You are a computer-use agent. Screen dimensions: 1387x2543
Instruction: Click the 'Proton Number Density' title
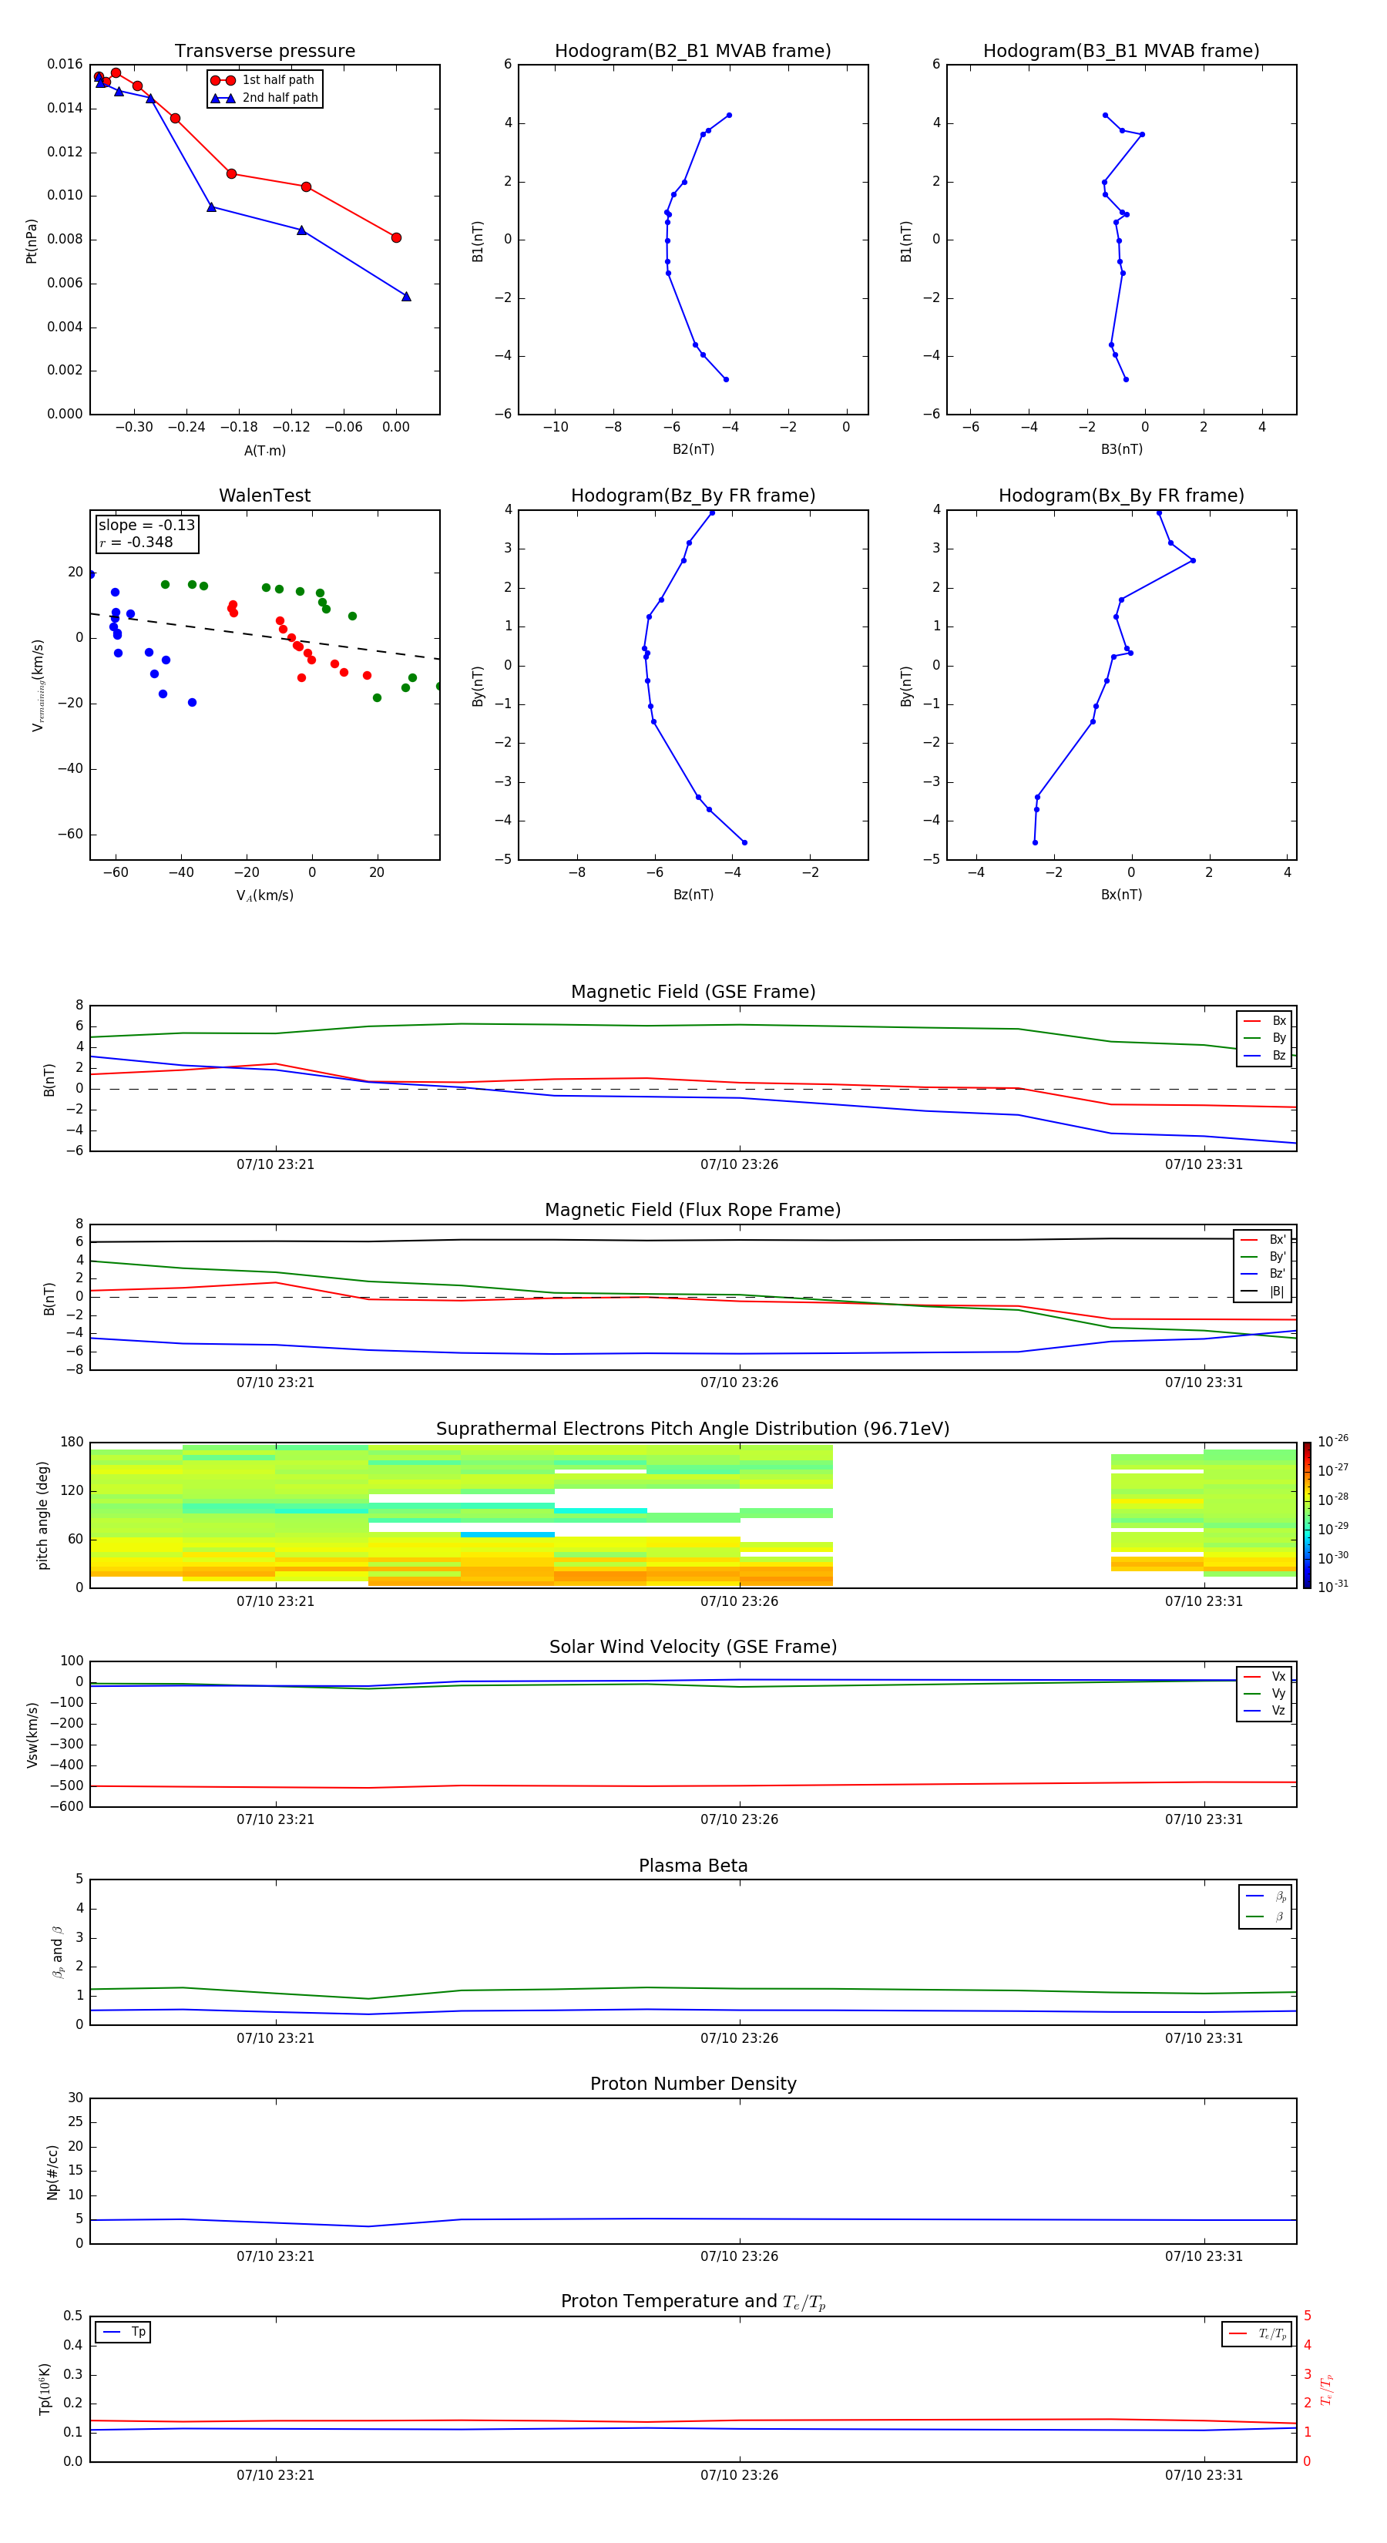(x=693, y=2084)
